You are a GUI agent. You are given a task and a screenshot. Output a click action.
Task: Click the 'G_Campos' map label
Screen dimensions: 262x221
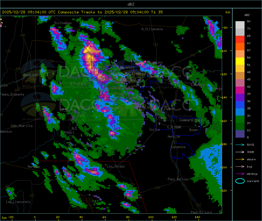[198, 85]
